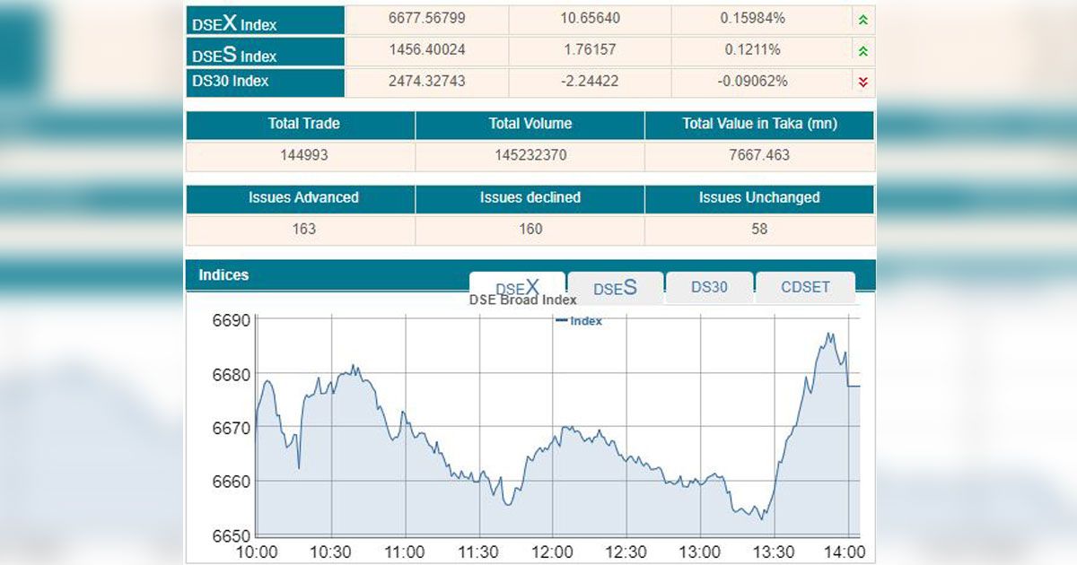Click the 11:30 time axis label
Image resolution: width=1077 pixels, height=565 pixels.
(478, 552)
